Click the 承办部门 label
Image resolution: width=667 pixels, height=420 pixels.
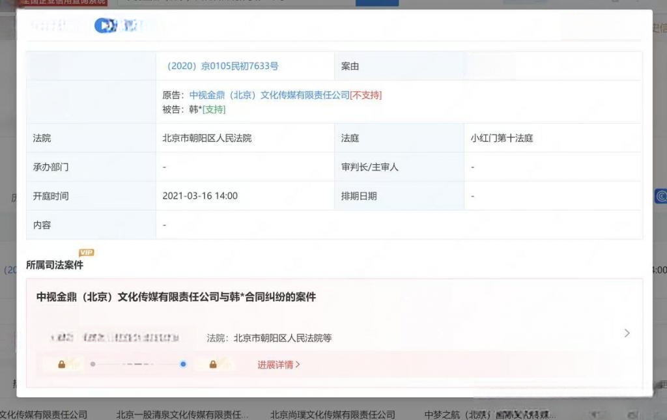tap(51, 167)
